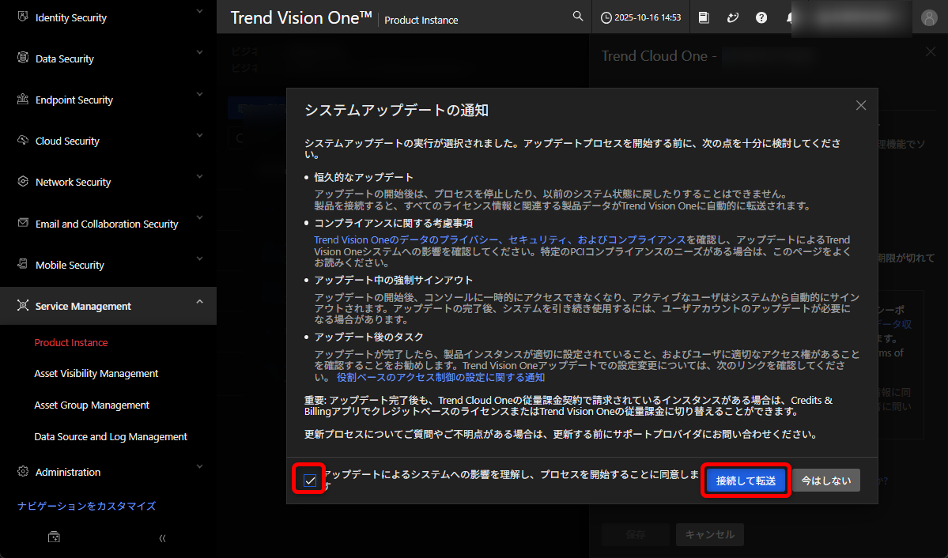
Task: Open Asset Visibility Management
Action: [96, 374]
